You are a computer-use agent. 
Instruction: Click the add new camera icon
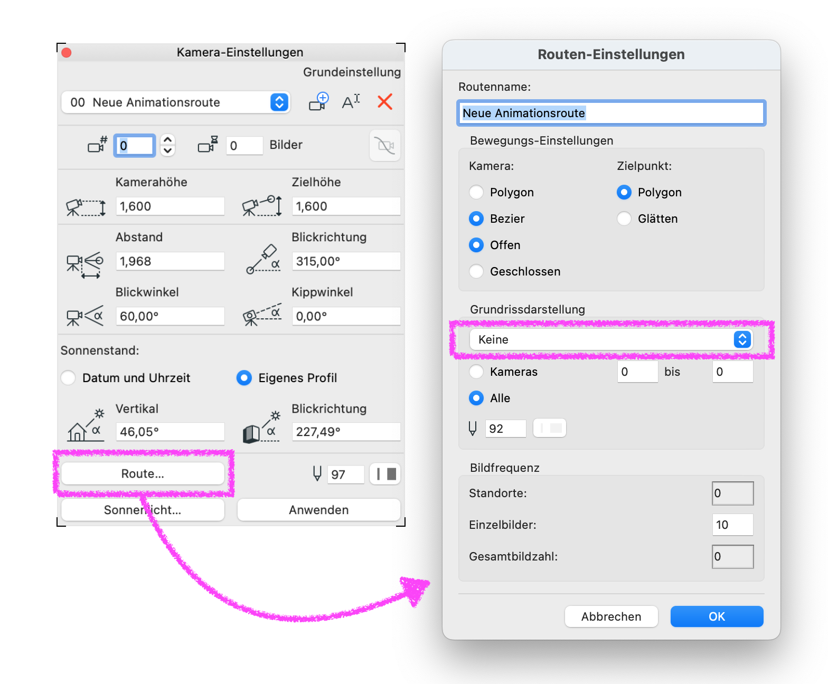[x=318, y=101]
